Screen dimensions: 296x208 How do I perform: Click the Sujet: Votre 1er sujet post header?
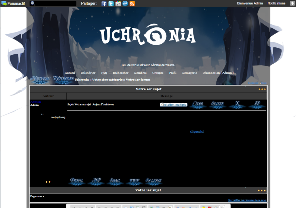coord(79,104)
